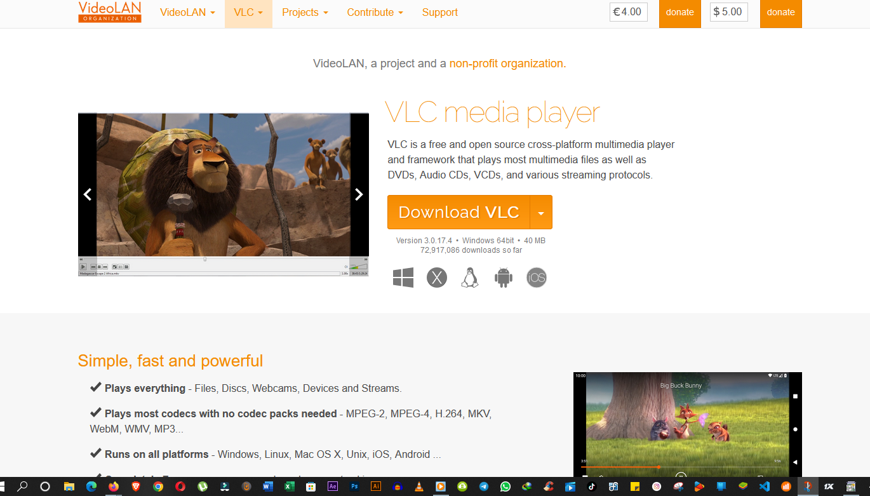The height and width of the screenshot is (496, 870).
Task: Open Microsoft Store from taskbar
Action: (x=311, y=486)
